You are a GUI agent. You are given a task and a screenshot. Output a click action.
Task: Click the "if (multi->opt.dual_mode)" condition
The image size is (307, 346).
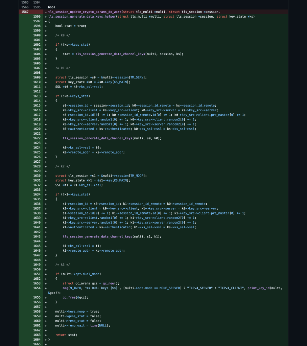tap(78, 274)
